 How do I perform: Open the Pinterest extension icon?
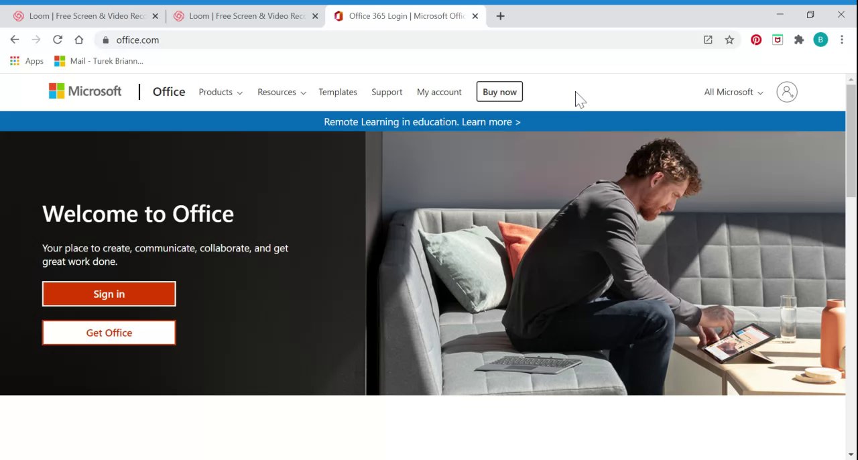[x=756, y=40]
